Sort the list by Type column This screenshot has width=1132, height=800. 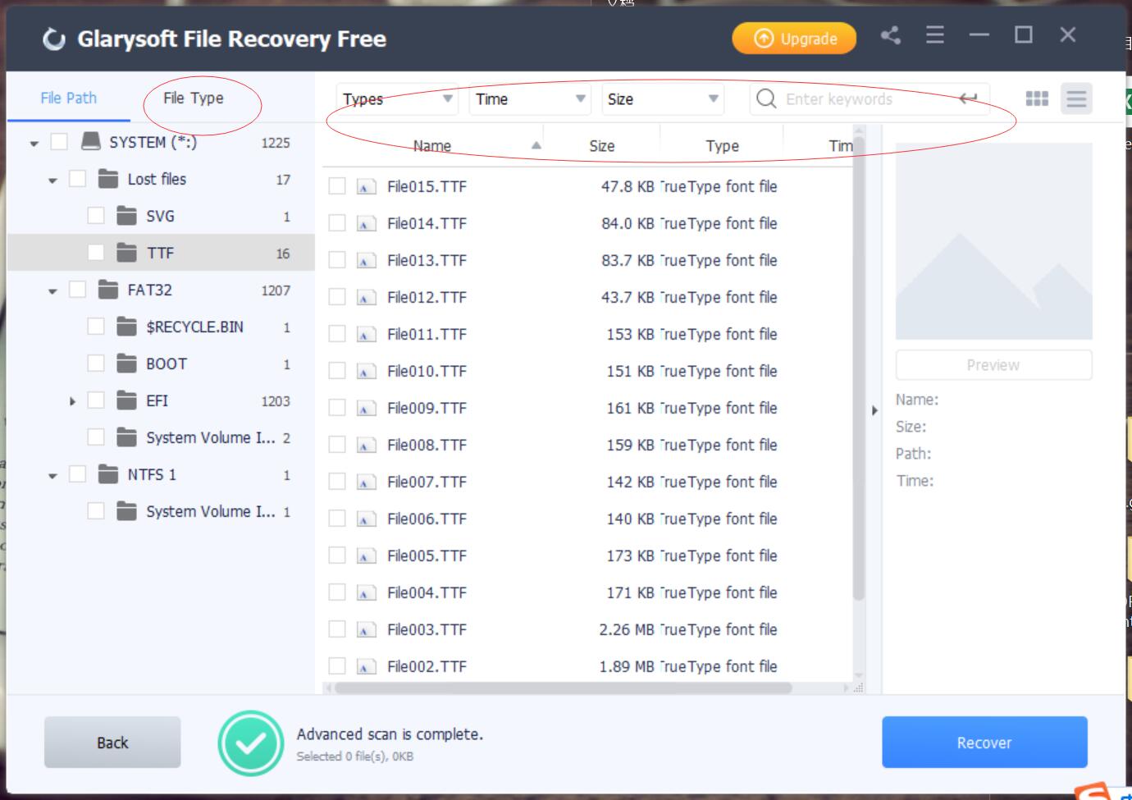(x=722, y=145)
